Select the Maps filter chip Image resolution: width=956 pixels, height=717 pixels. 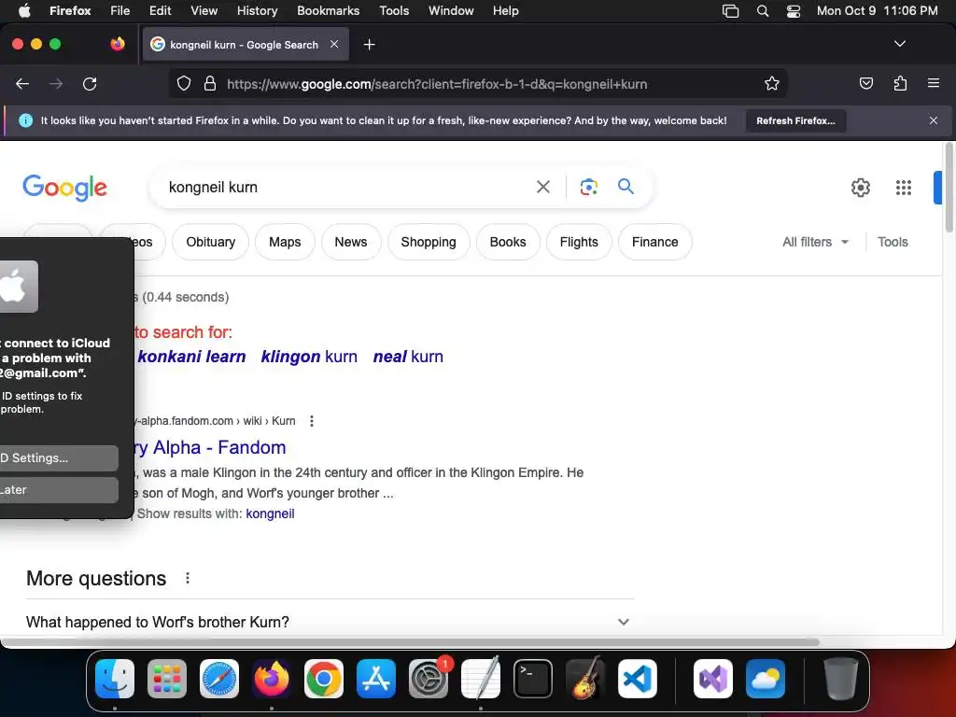[285, 242]
